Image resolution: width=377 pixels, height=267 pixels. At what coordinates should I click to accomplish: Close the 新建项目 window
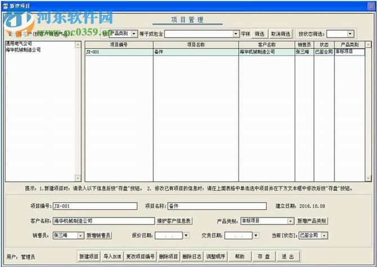(x=371, y=6)
